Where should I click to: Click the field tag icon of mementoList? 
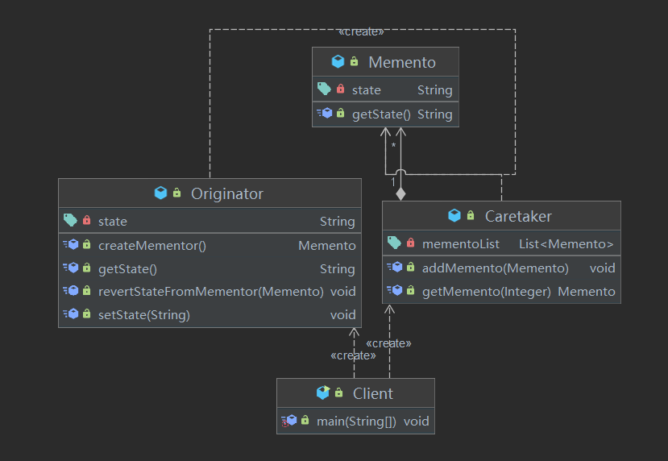point(394,243)
